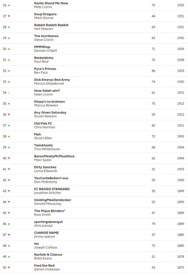Select the Pycz's Princes team
188x275 pixels.
pyautogui.click(x=45, y=69)
